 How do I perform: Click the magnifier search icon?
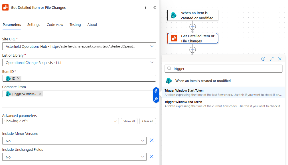tap(169, 69)
